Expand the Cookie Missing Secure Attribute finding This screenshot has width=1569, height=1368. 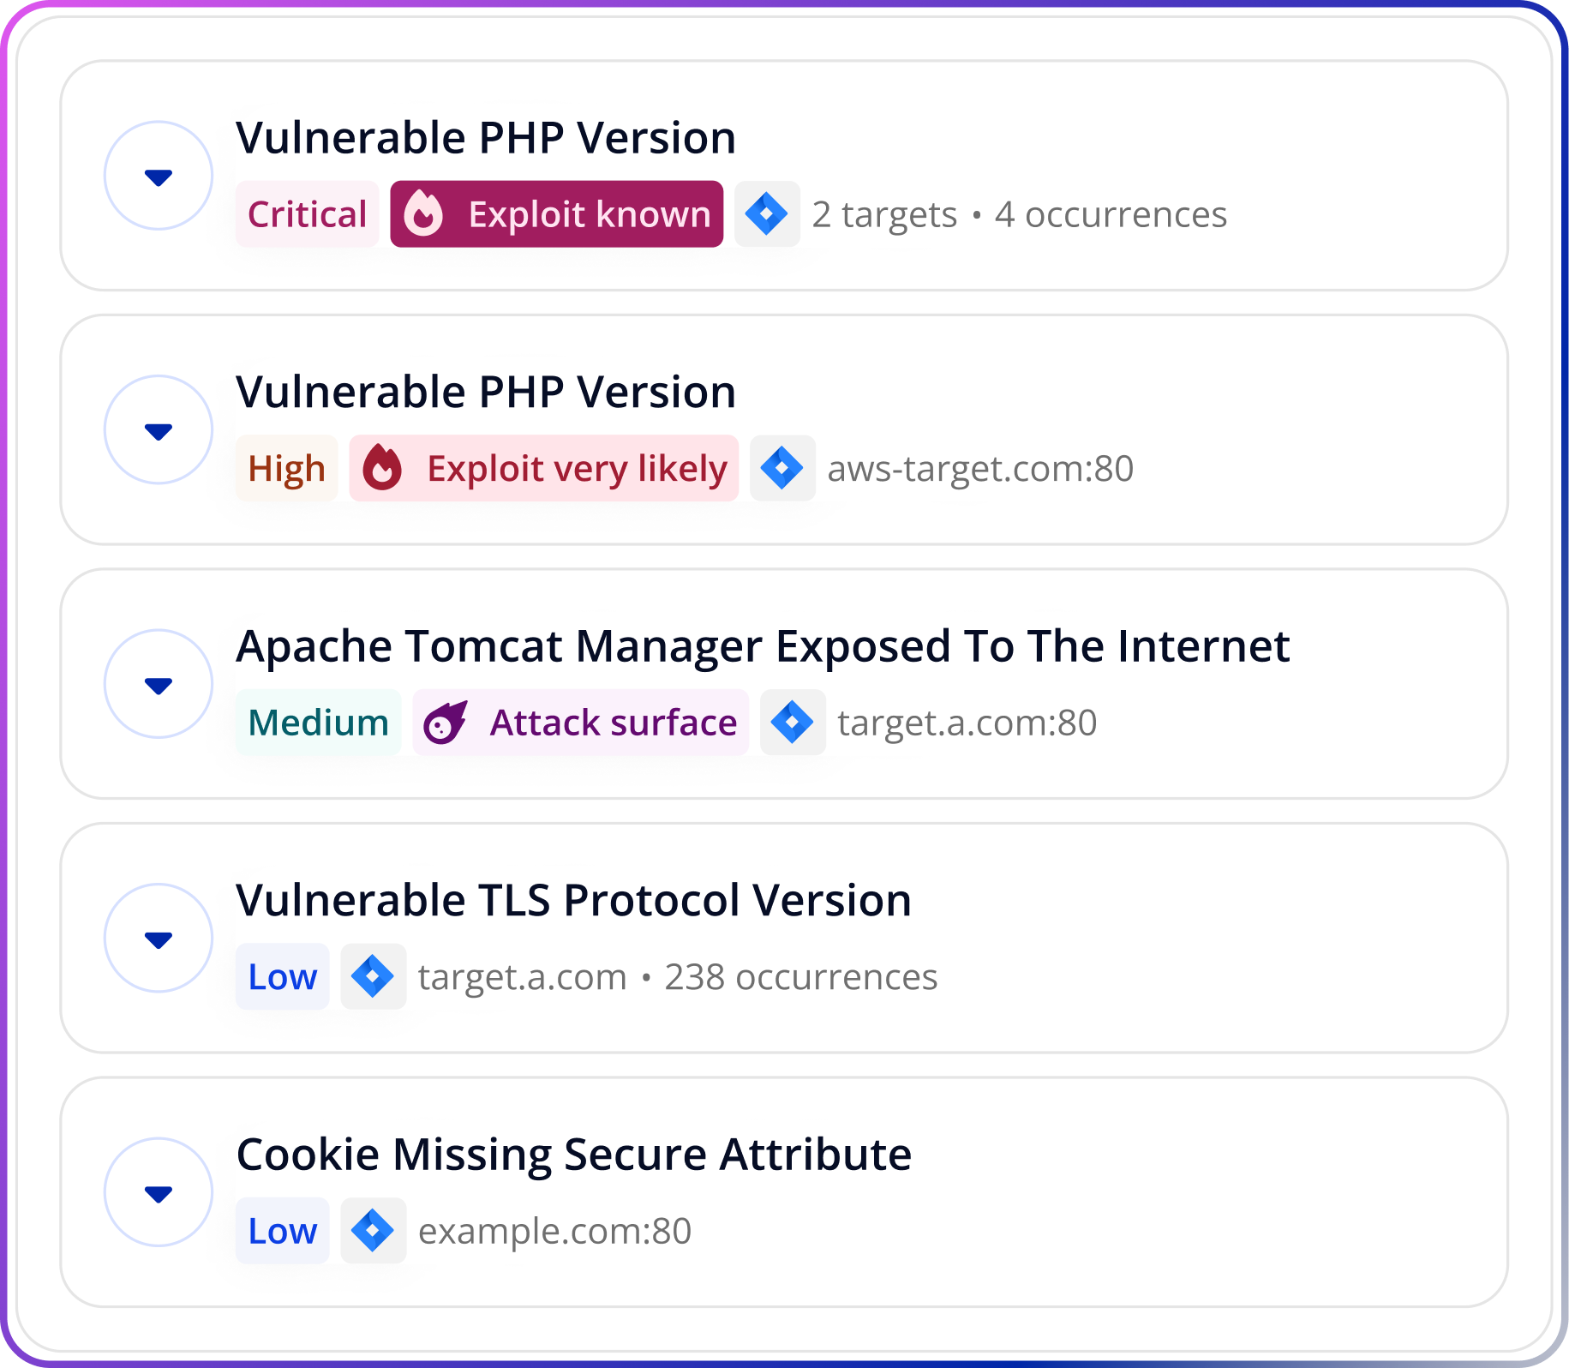159,1192
